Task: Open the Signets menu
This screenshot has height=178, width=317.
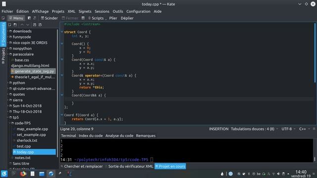Action: pos(85,11)
